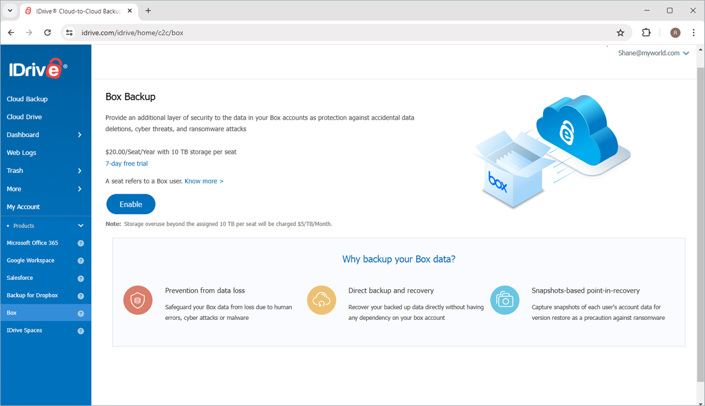Go back to previous page

[x=11, y=33]
